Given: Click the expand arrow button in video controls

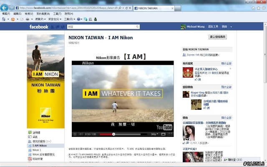Looking at the screenshot, I should point(163,134).
